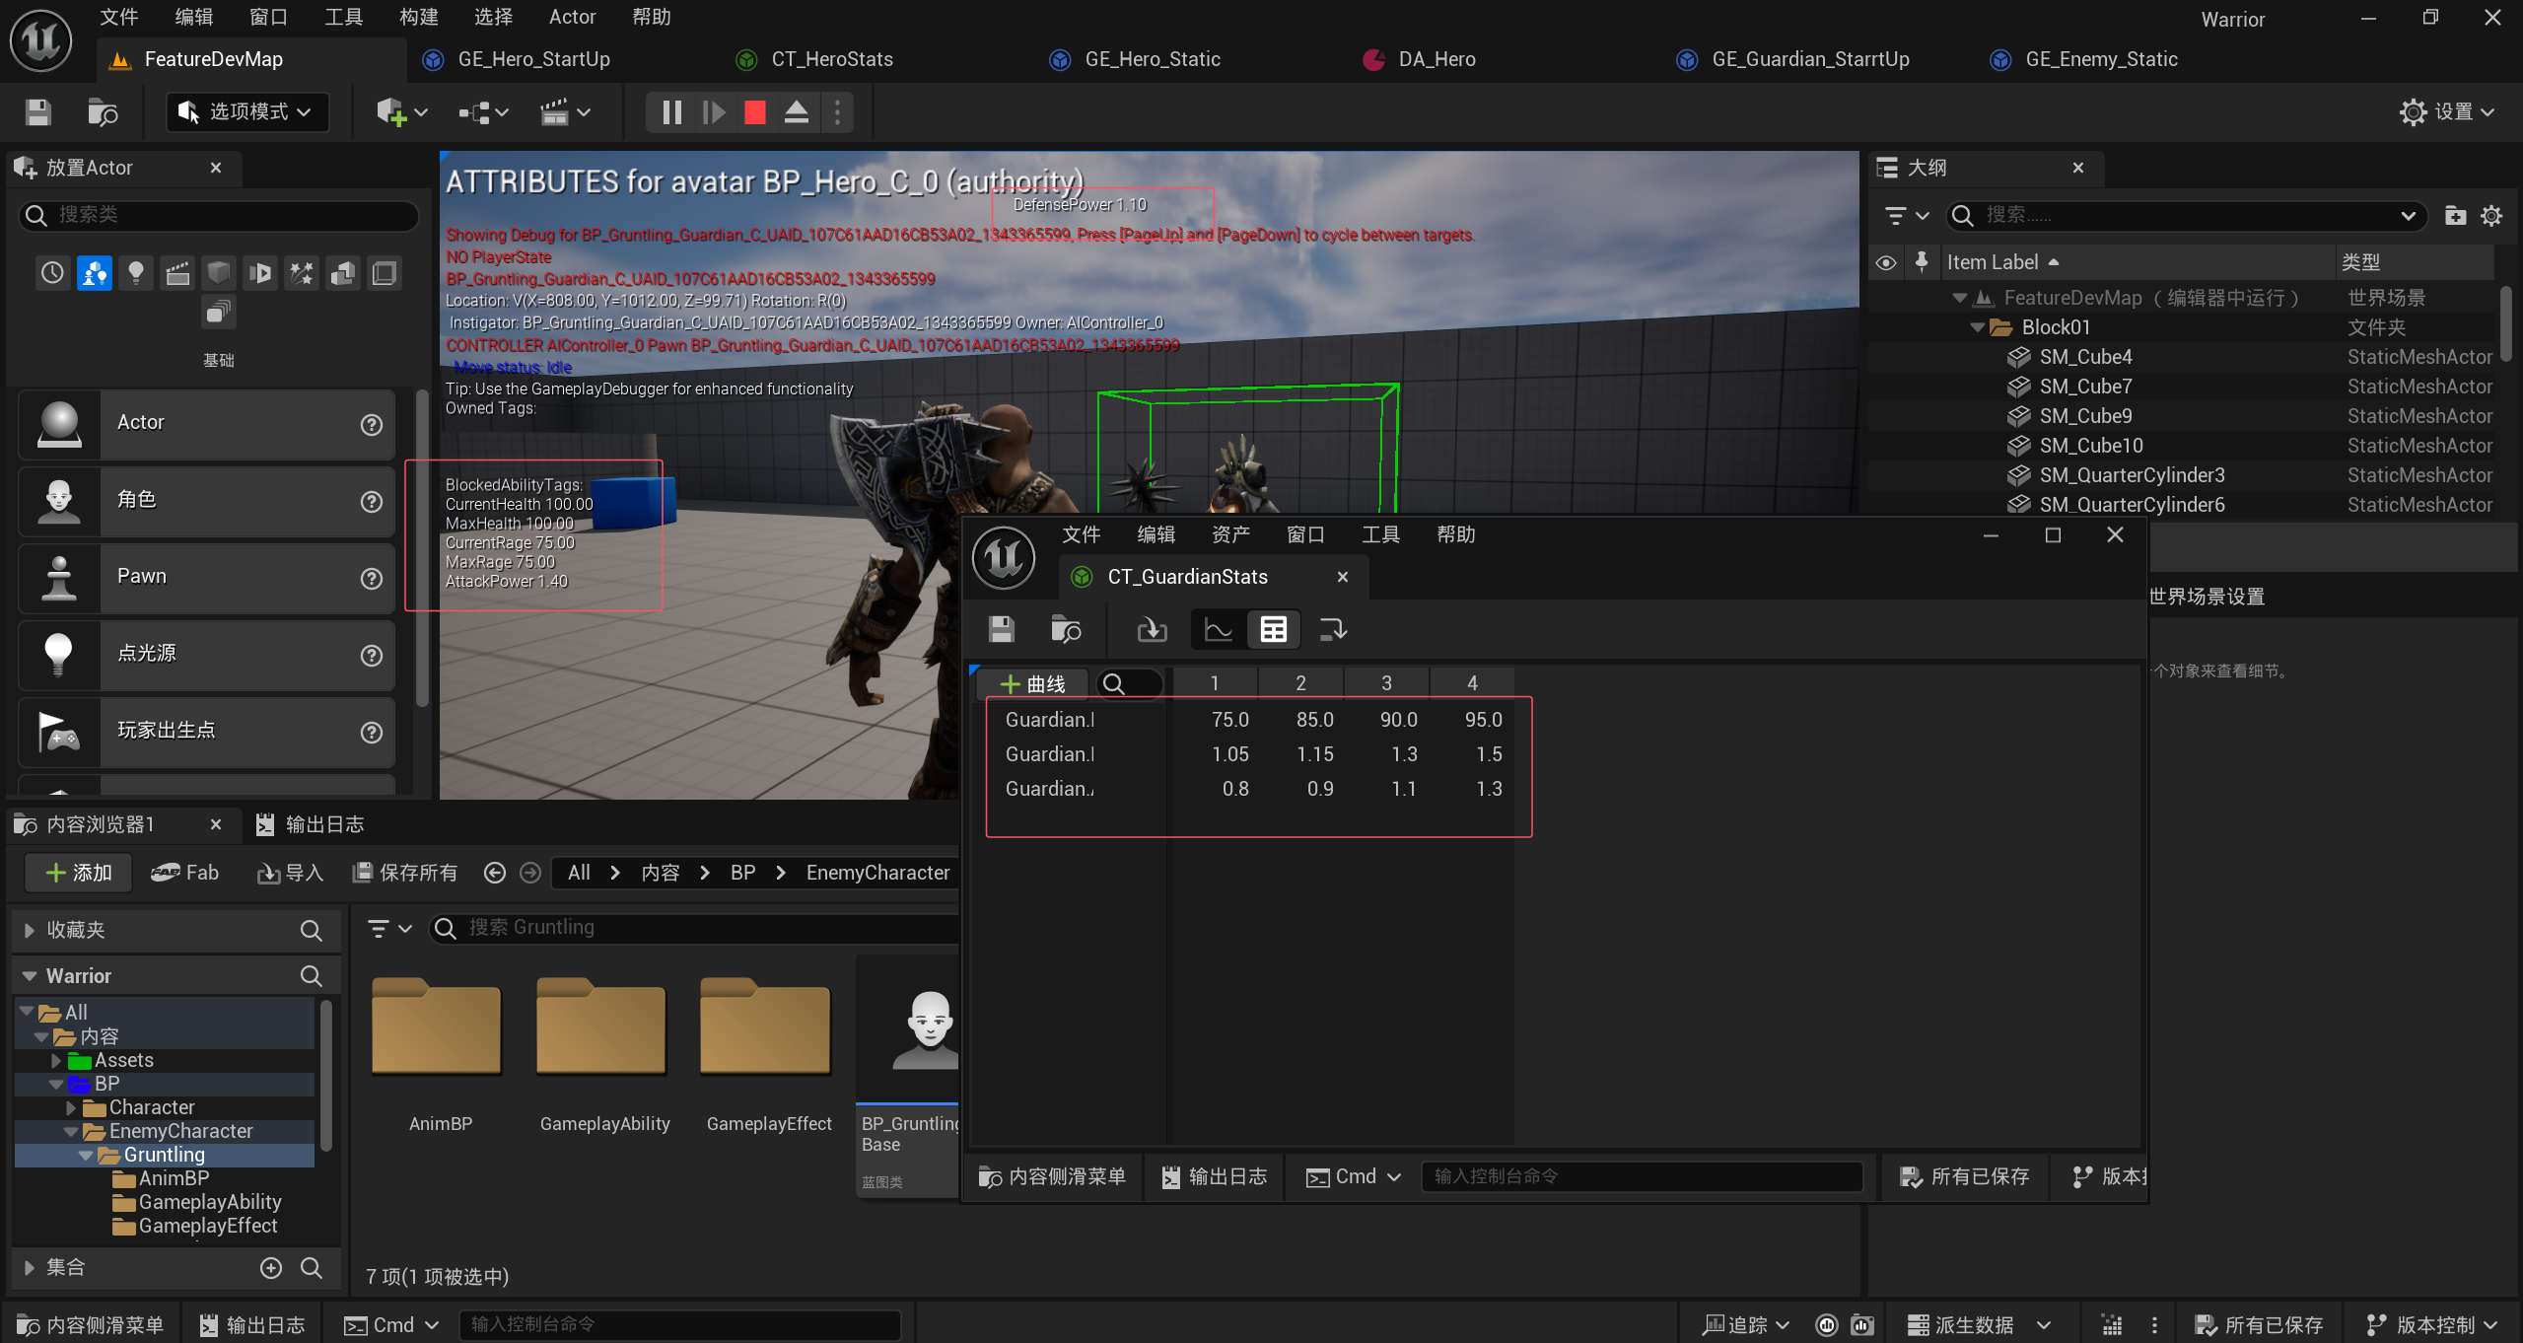The image size is (2523, 1343).
Task: Reimport the curve table asset
Action: pyautogui.click(x=1152, y=629)
